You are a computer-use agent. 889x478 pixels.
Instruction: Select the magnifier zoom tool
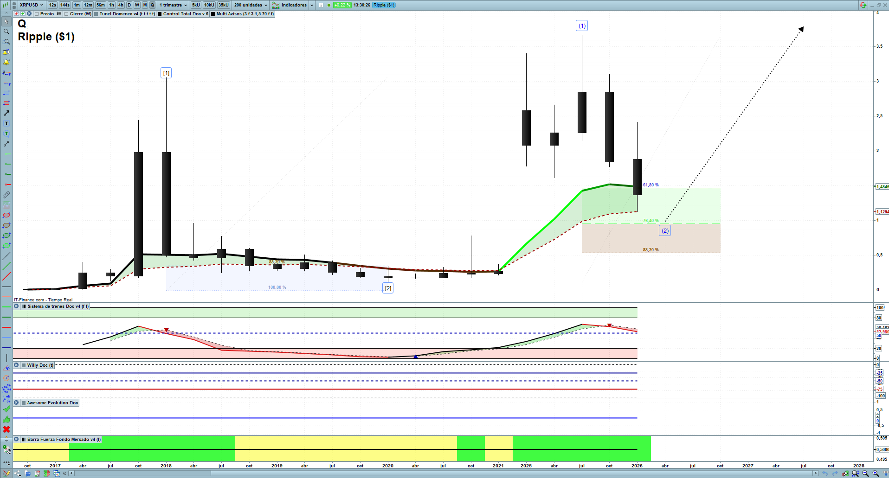click(x=6, y=32)
